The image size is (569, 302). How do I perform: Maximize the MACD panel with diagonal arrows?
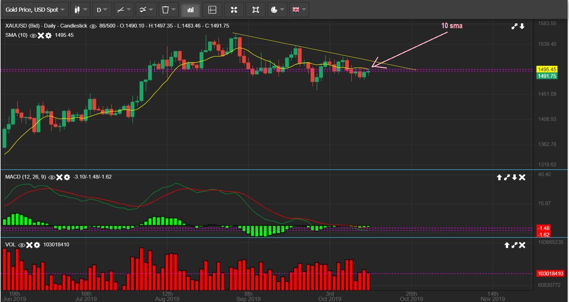coord(507,177)
